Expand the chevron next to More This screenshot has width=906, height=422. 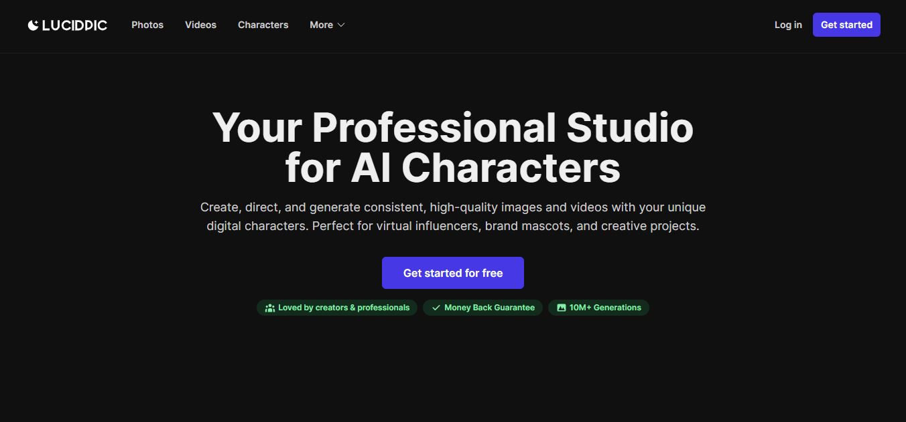(341, 25)
